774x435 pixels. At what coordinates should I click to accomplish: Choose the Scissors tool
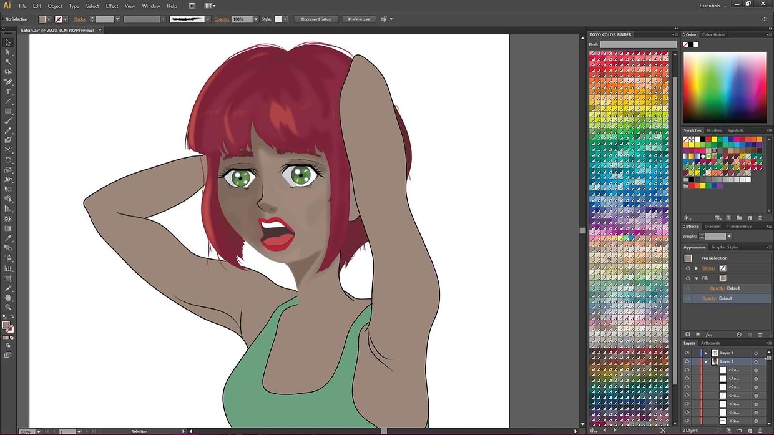[8, 150]
